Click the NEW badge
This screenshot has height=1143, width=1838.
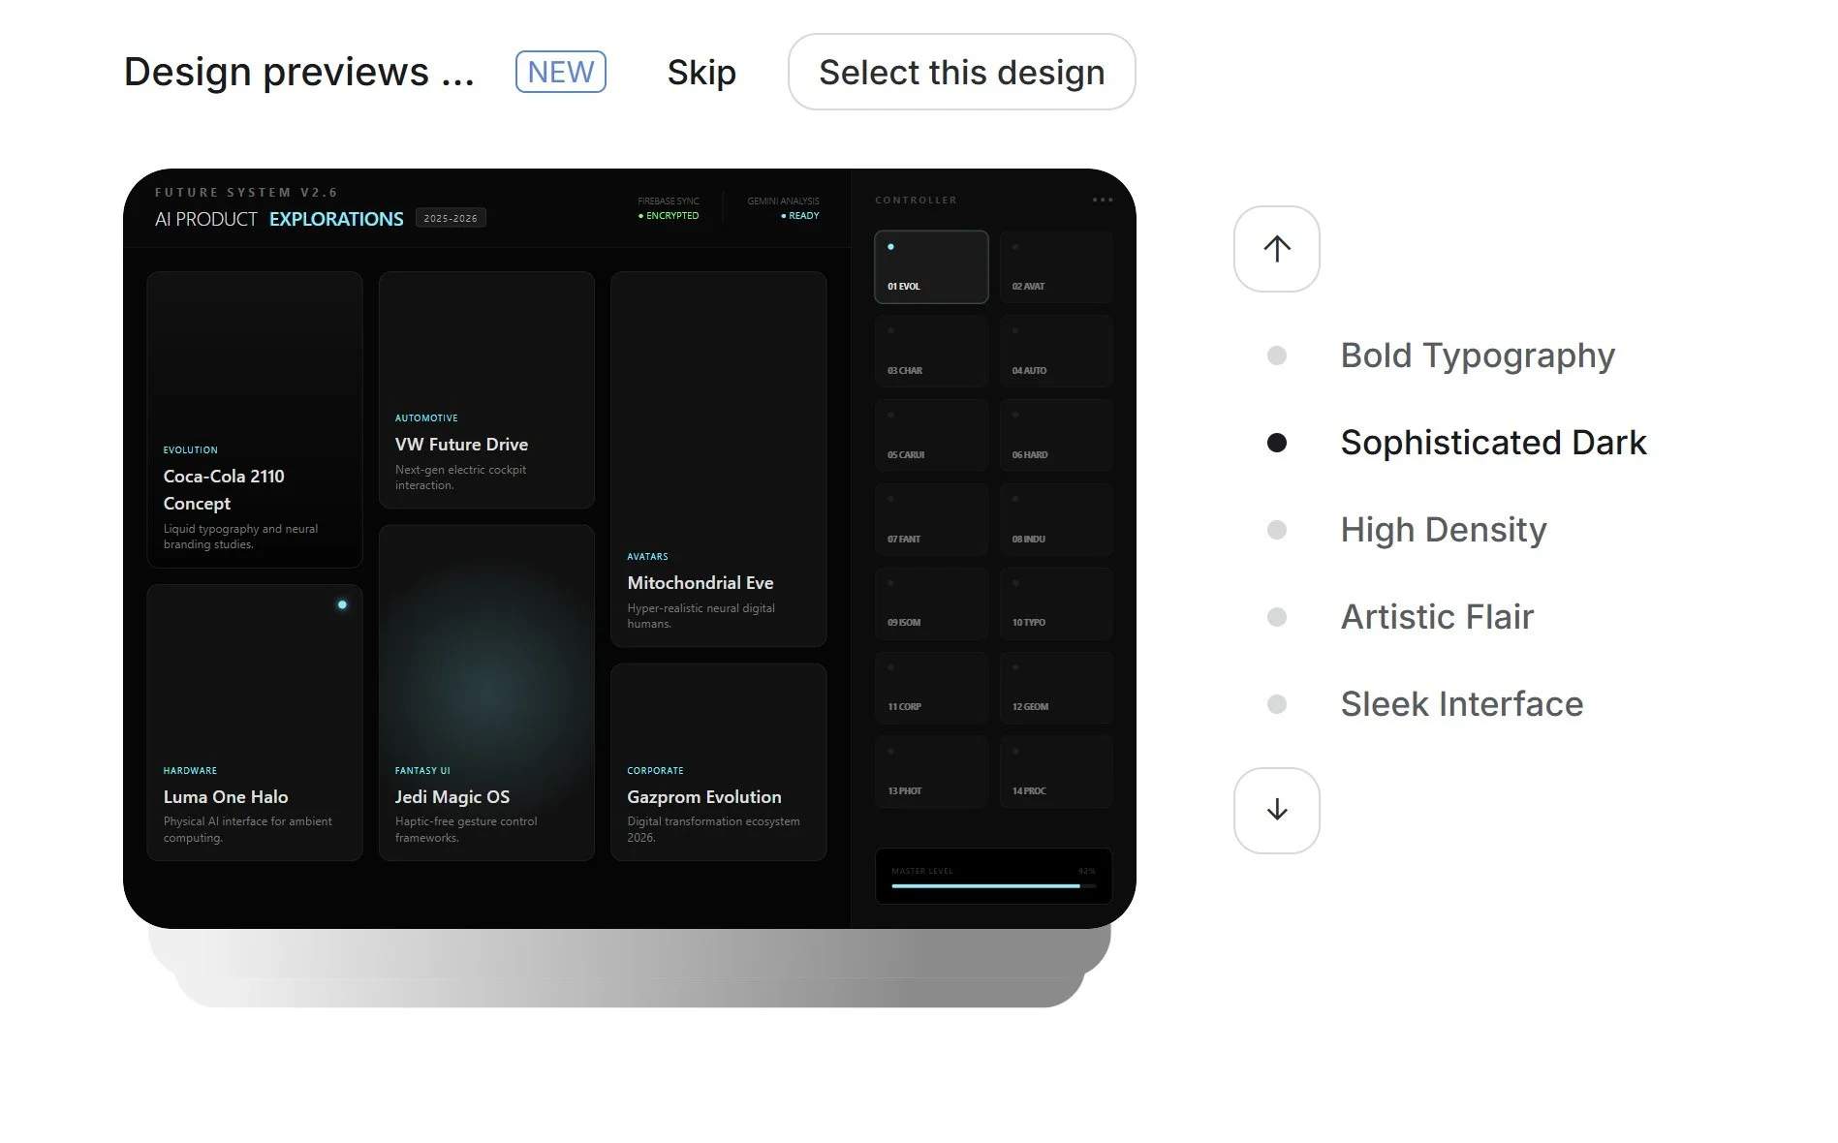click(561, 72)
